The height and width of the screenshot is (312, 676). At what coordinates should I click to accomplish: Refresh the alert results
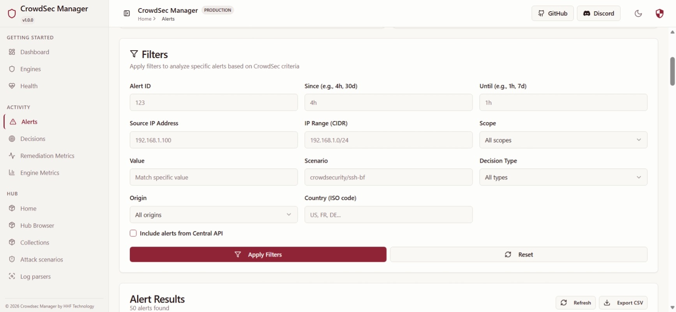(575, 303)
